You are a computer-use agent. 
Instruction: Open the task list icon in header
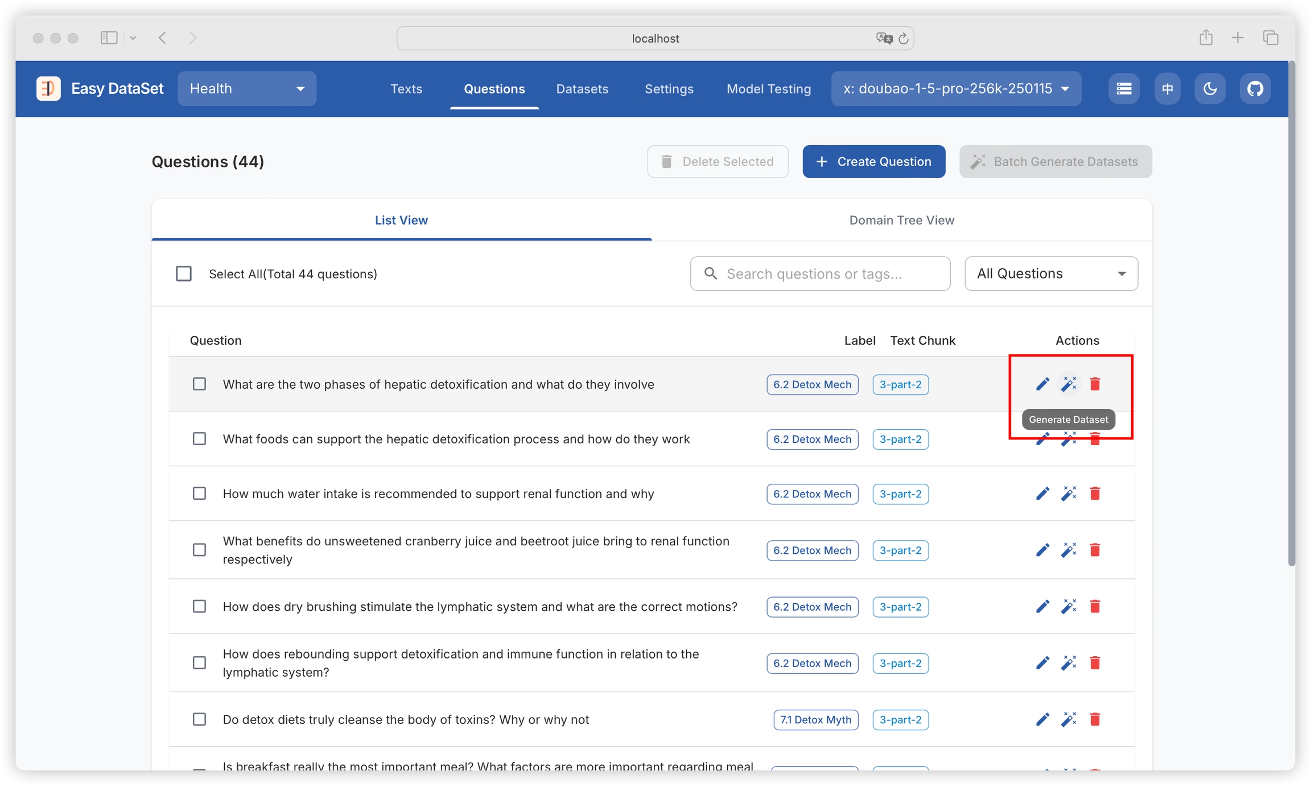[1124, 89]
